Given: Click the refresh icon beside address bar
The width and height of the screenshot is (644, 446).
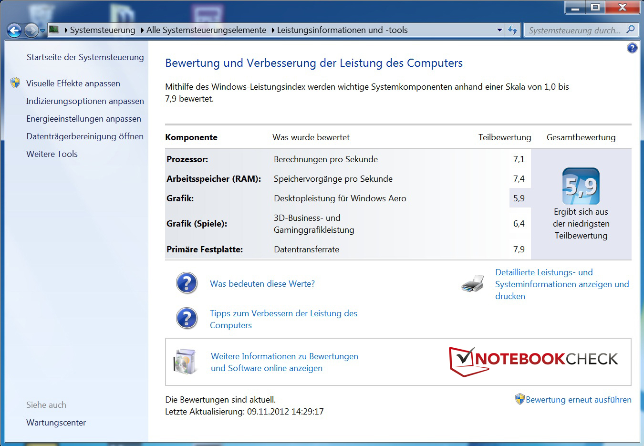Looking at the screenshot, I should tap(513, 30).
